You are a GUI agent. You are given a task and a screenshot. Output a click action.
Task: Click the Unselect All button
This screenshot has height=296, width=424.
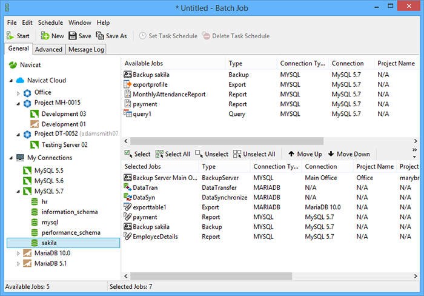pos(254,154)
